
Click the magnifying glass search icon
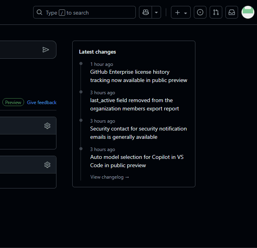point(39,12)
